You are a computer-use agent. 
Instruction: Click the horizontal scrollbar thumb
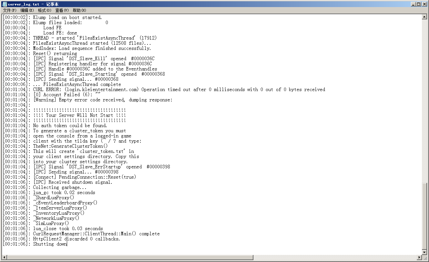click(130, 257)
